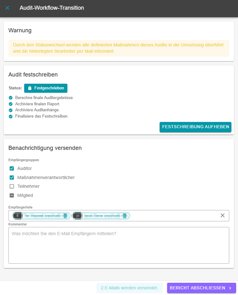Click the Festgeschrieben status badge

46,88
